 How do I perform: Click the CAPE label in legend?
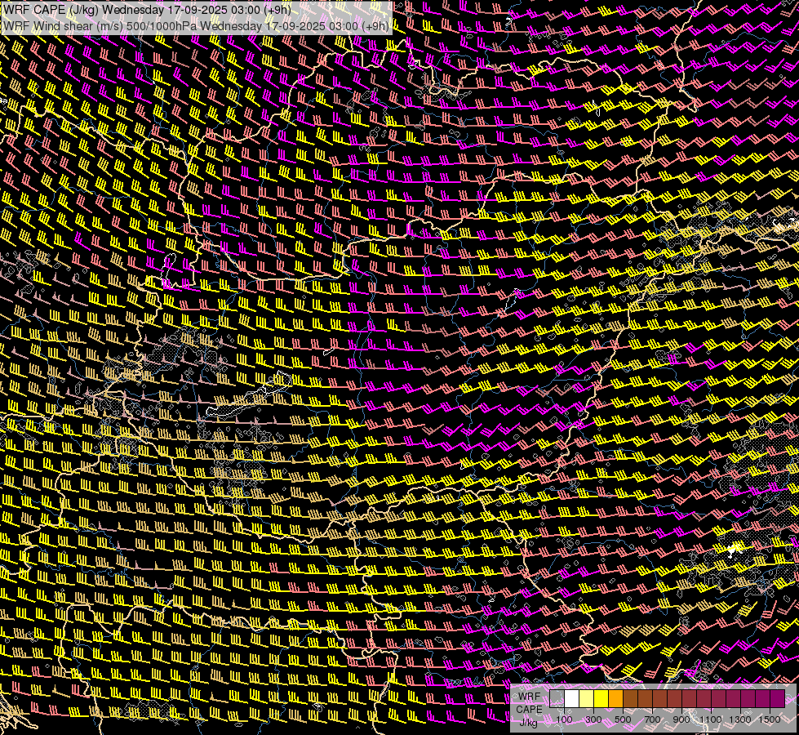pyautogui.click(x=529, y=710)
